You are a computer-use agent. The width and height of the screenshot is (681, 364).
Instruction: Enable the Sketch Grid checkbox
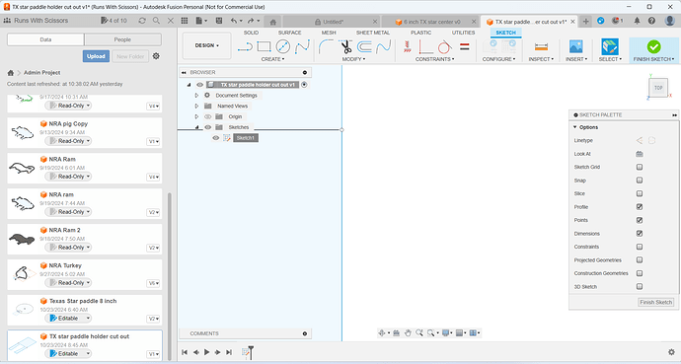[x=640, y=167]
